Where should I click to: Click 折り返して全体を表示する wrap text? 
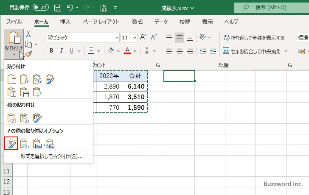(x=254, y=38)
